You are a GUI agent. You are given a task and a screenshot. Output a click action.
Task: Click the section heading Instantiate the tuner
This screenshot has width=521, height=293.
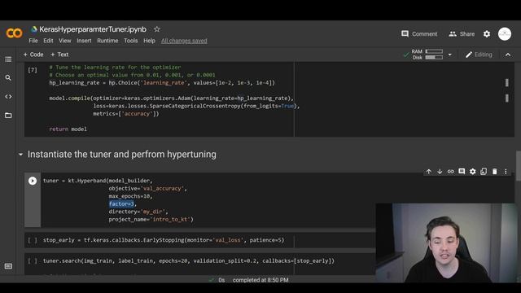(x=121, y=155)
